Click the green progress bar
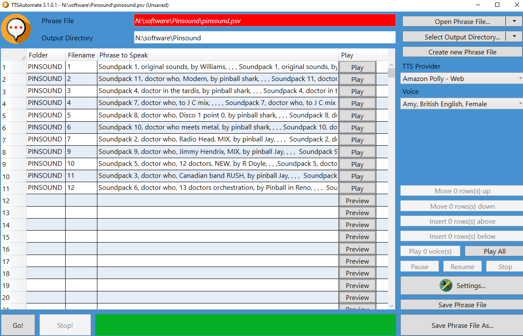 [x=245, y=325]
